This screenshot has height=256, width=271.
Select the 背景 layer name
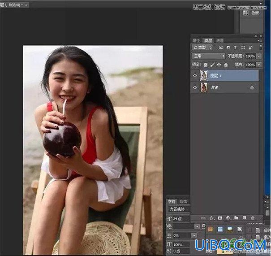215,87
